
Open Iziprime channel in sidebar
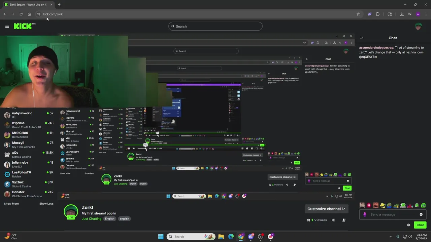[x=29, y=125]
